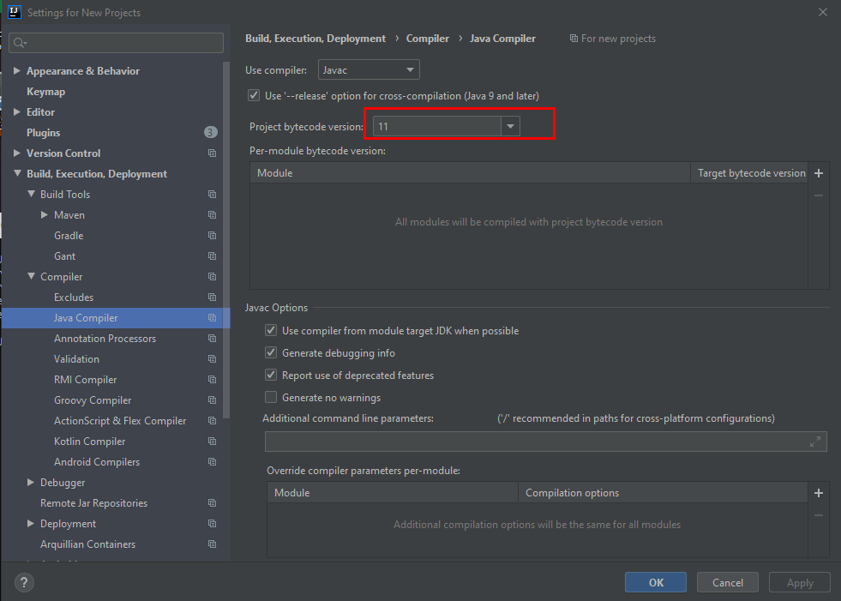The height and width of the screenshot is (601, 841).
Task: Remove module from per-module bytecode table
Action: (x=819, y=195)
